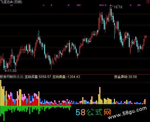This screenshot has width=150, height=122.
Task: Select the longest green bar at the panel's lower left
Action: [4, 113]
